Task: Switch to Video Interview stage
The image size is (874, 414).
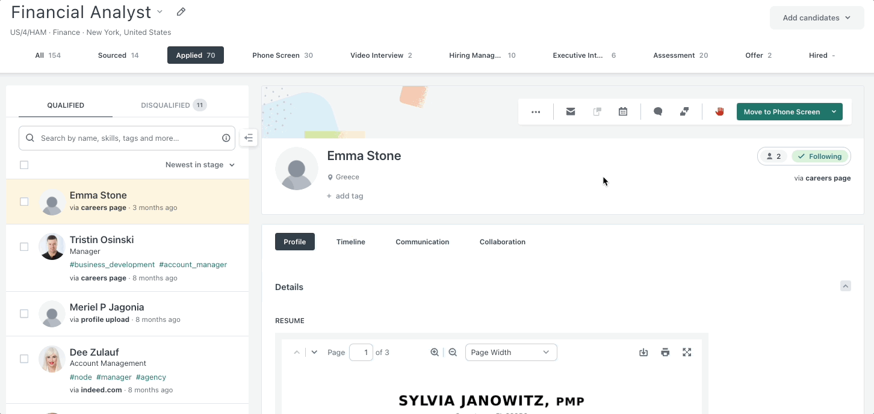Action: coord(381,55)
